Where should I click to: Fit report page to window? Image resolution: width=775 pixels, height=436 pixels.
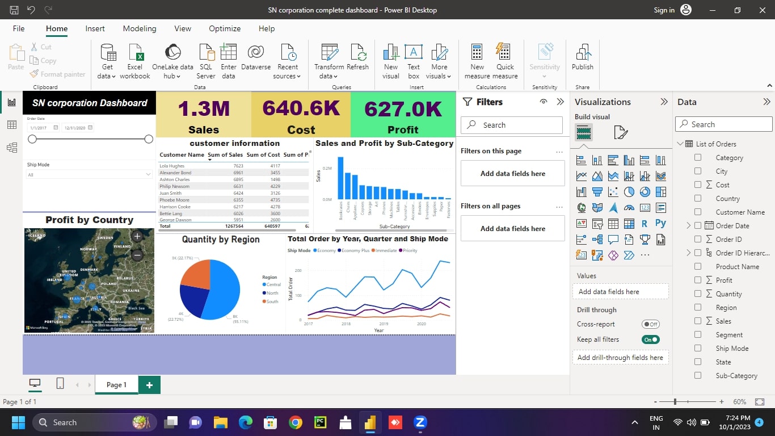(760, 401)
